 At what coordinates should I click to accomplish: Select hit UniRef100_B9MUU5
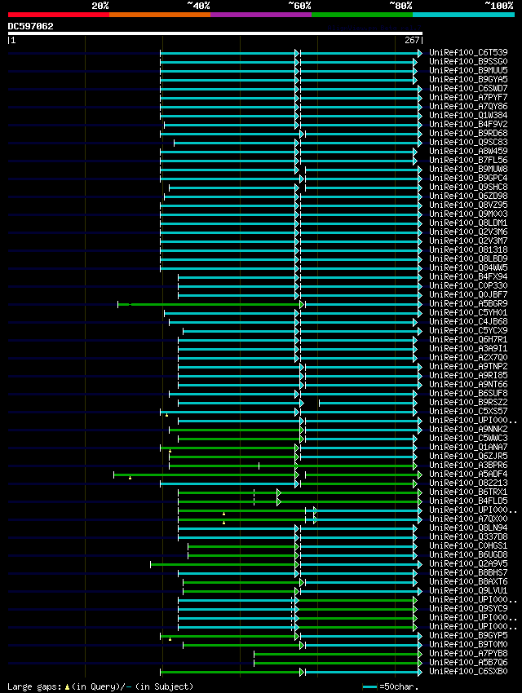(468, 70)
